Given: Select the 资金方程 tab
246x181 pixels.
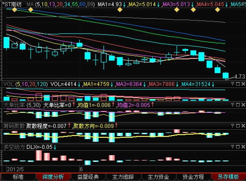Looking at the screenshot, I should pos(193,177).
